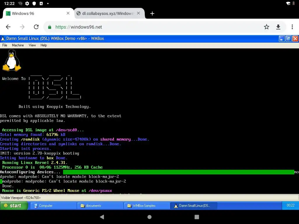
Task: Click the penguin icon in WMBox title bar
Action: click(x=3, y=38)
